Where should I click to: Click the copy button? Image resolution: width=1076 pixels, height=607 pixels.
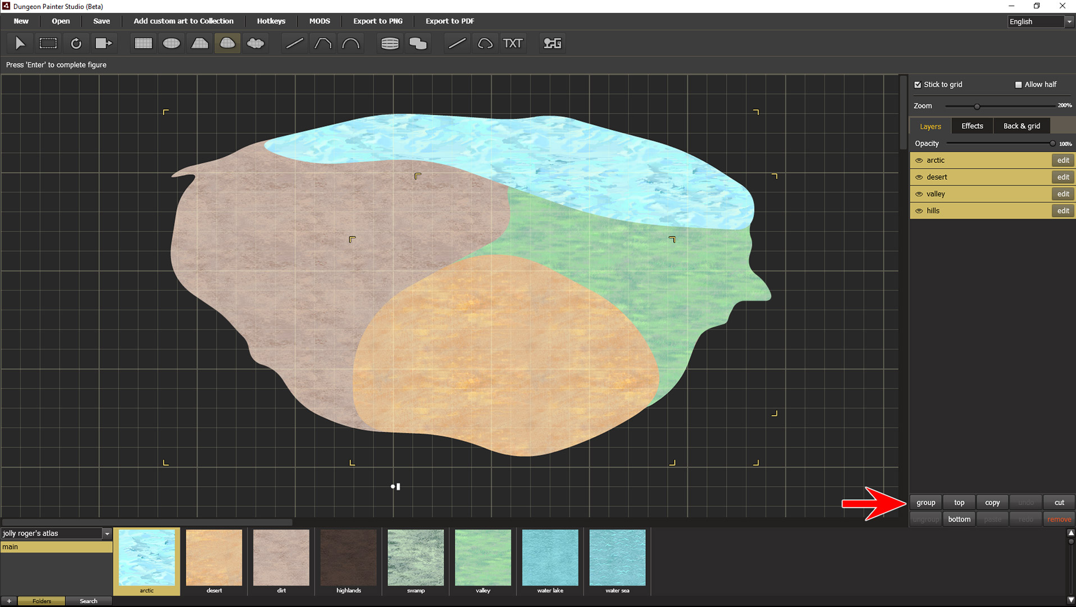coord(992,502)
